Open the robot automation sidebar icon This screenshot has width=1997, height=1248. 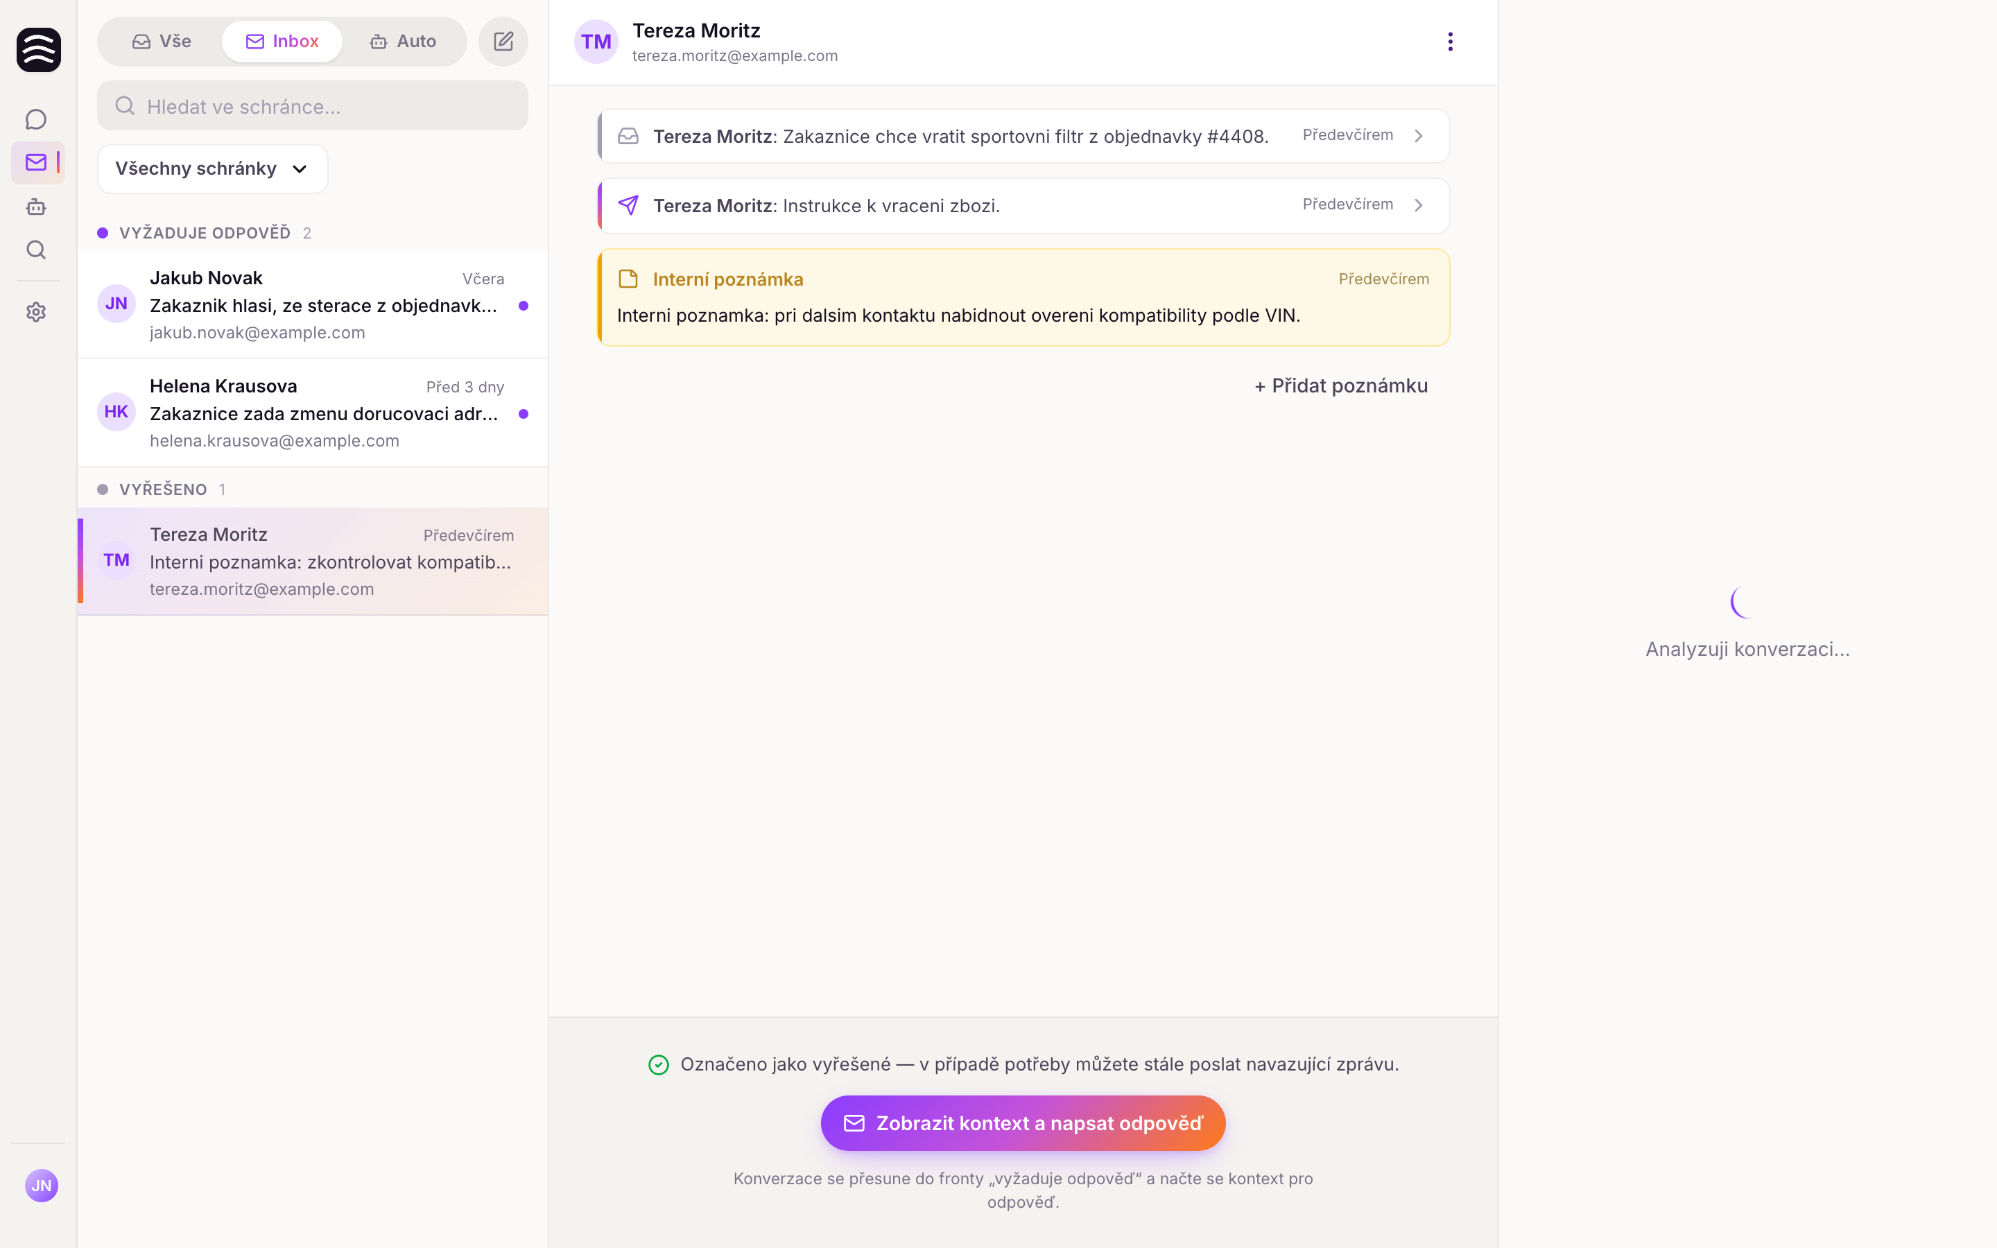pos(35,207)
